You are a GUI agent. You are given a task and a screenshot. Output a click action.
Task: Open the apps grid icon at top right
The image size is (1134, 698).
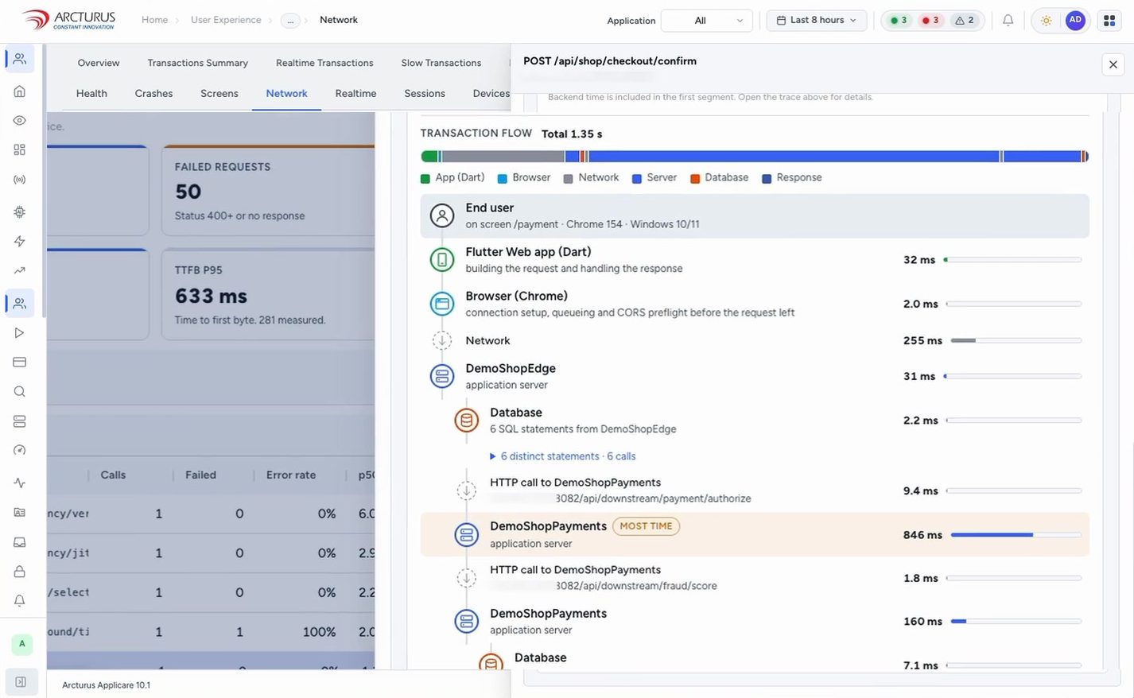1109,21
